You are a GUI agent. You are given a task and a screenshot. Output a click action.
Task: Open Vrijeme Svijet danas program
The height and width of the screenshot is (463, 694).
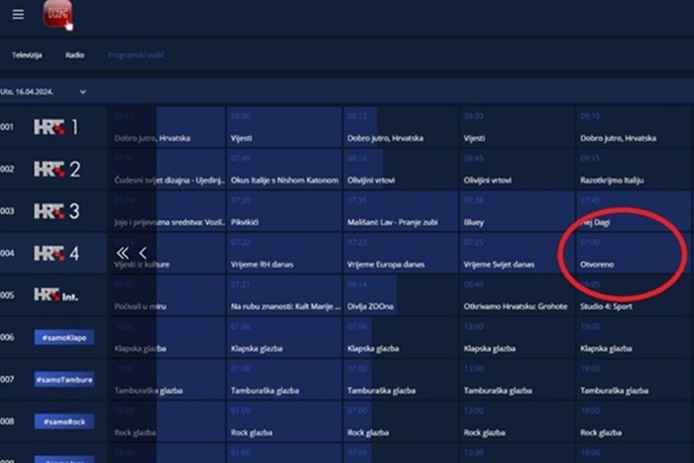tap(518, 253)
